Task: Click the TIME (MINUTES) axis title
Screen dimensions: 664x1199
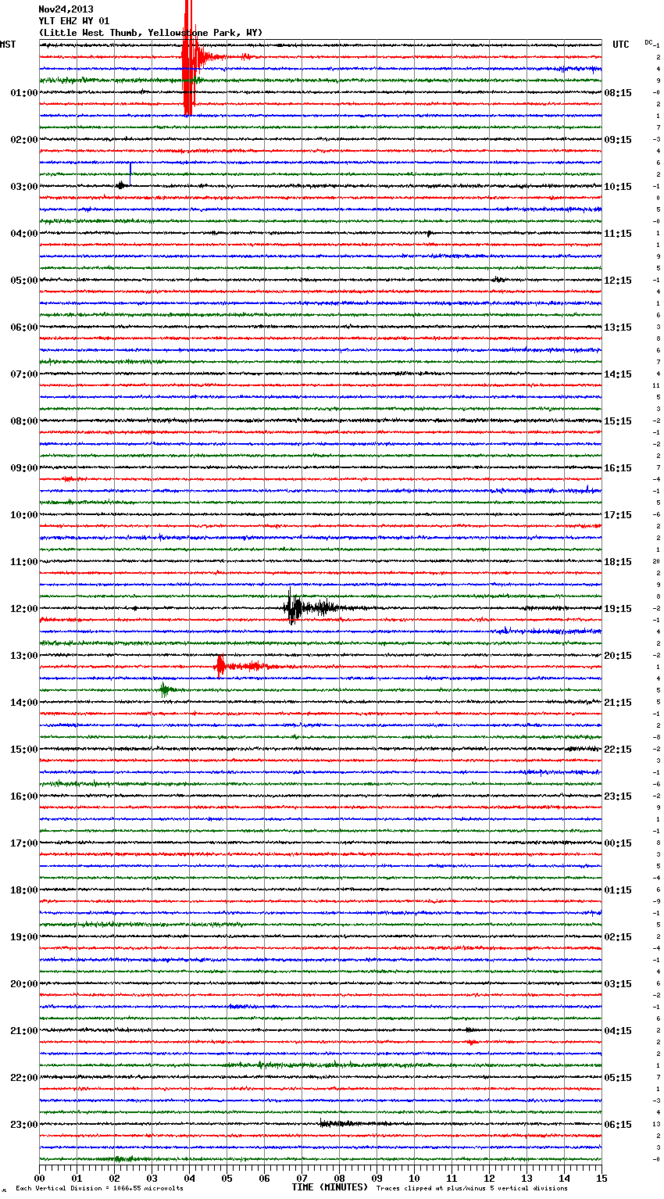Action: click(x=330, y=1187)
